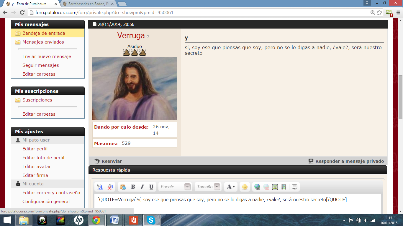Open the text color A dropdown

(x=231, y=187)
